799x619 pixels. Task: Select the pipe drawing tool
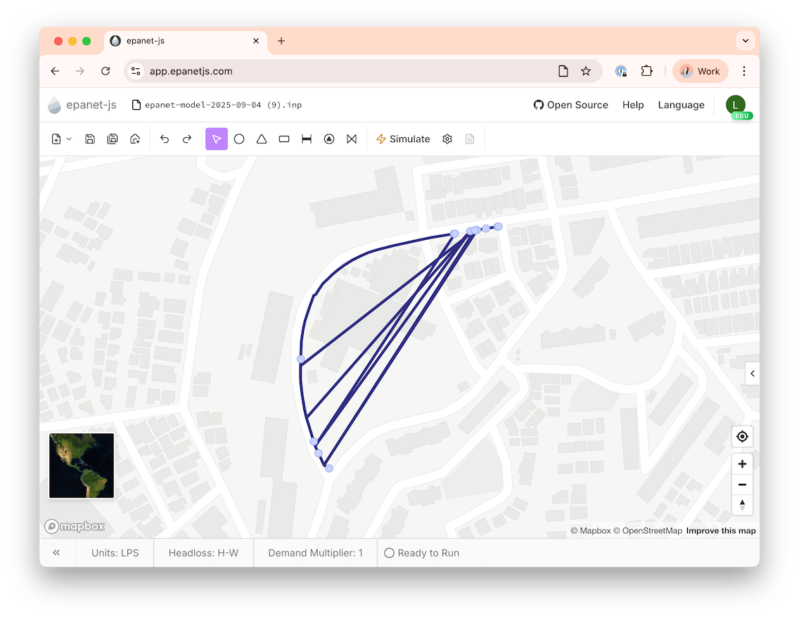coord(307,139)
